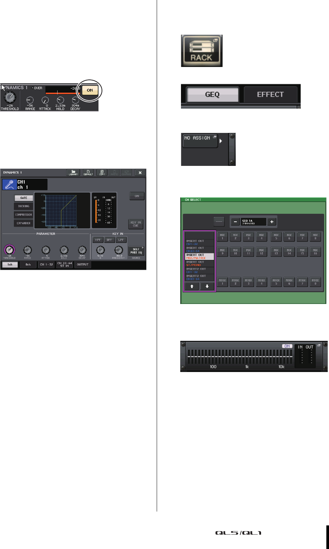
Task: Select the small DECAY knob in DYNAMICS 1 field
Action: [75, 100]
